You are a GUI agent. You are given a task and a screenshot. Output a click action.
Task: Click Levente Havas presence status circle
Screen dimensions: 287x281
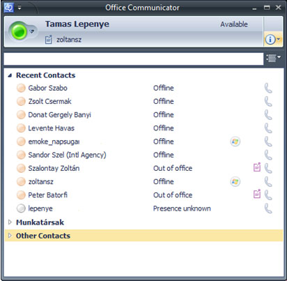[21, 128]
